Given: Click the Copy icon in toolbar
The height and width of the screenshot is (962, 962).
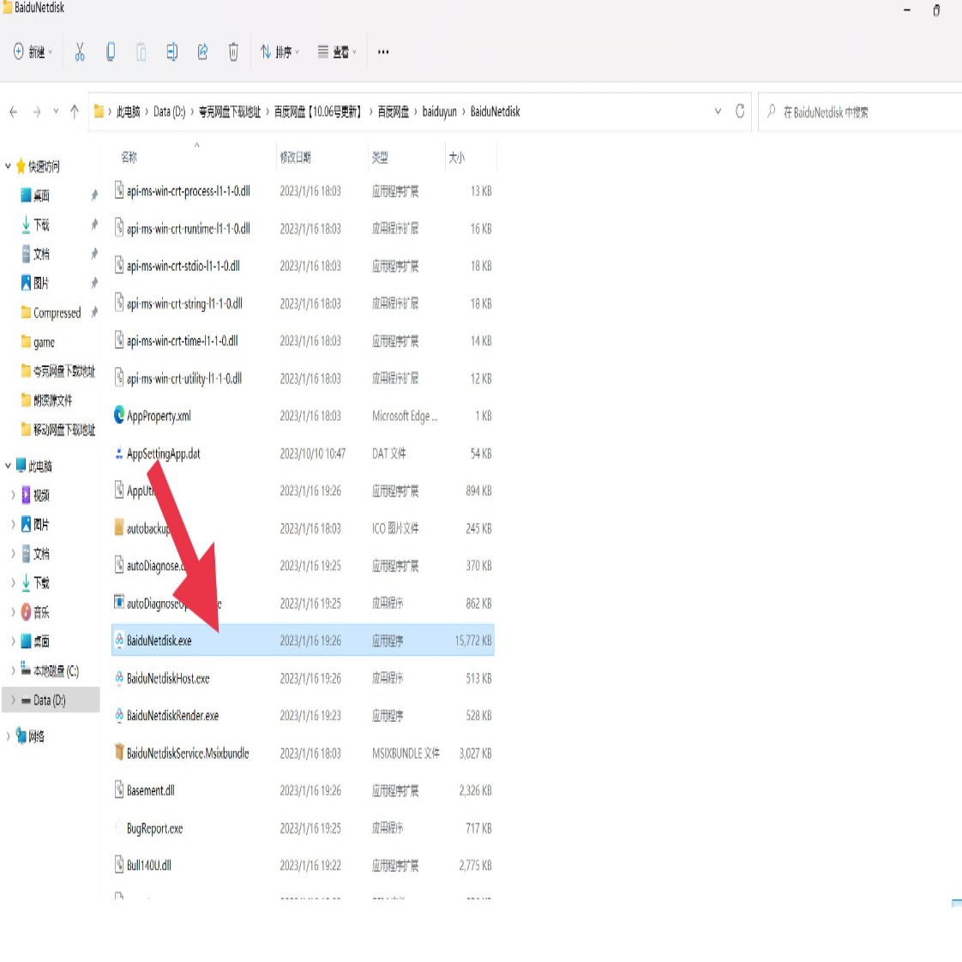Looking at the screenshot, I should (111, 52).
